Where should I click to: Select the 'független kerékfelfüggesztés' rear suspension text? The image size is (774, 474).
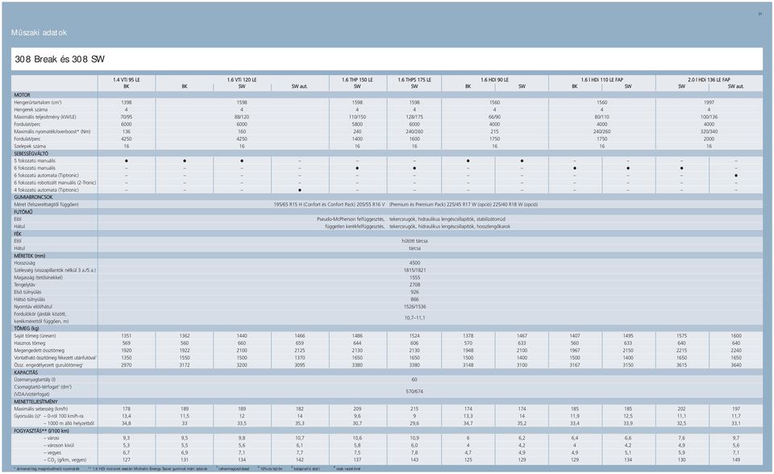[355, 227]
